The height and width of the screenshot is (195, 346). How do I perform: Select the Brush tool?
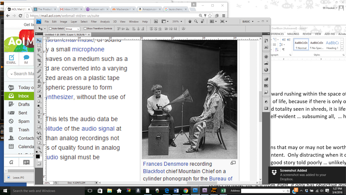click(x=39, y=76)
